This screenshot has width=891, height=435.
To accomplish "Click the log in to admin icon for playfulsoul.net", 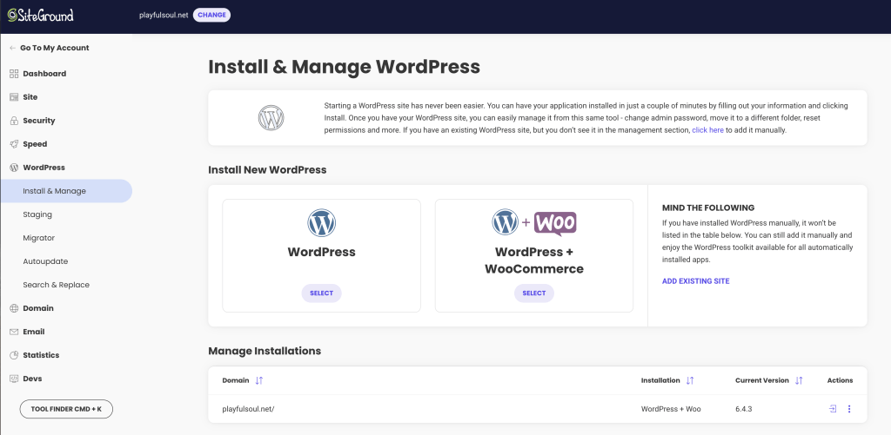I will pyautogui.click(x=833, y=408).
